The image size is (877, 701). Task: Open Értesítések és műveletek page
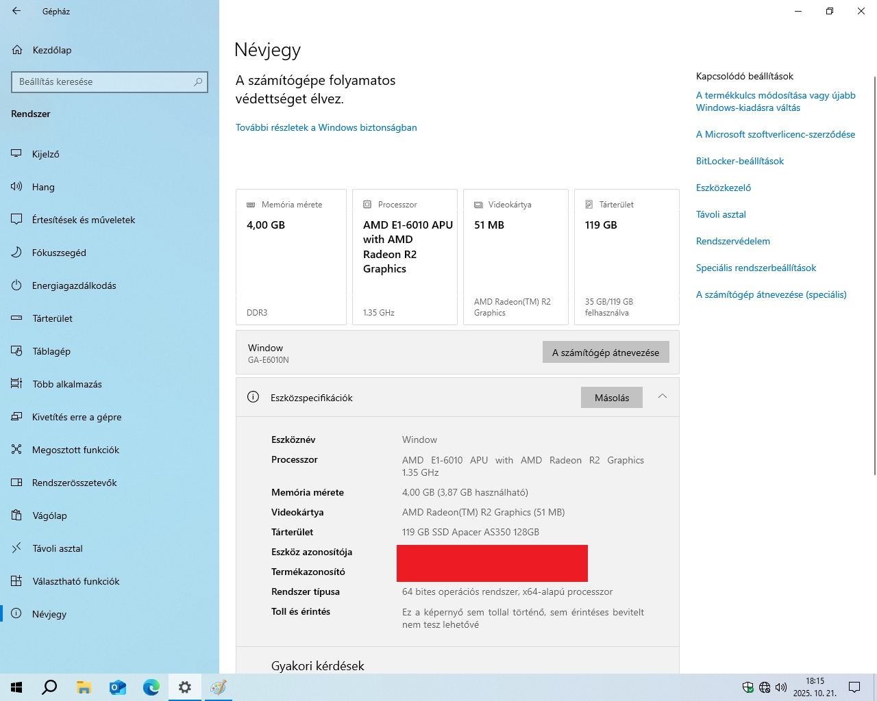click(110, 220)
